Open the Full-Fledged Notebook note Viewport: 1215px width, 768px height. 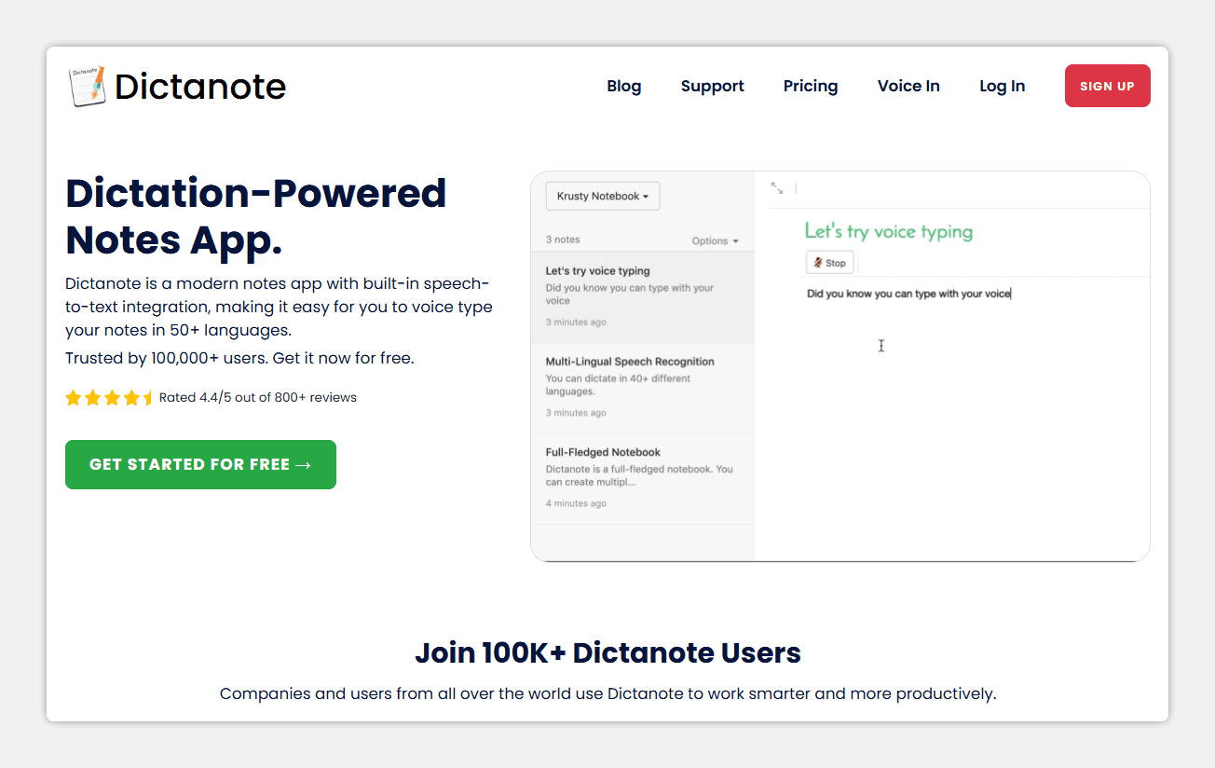pyautogui.click(x=642, y=479)
